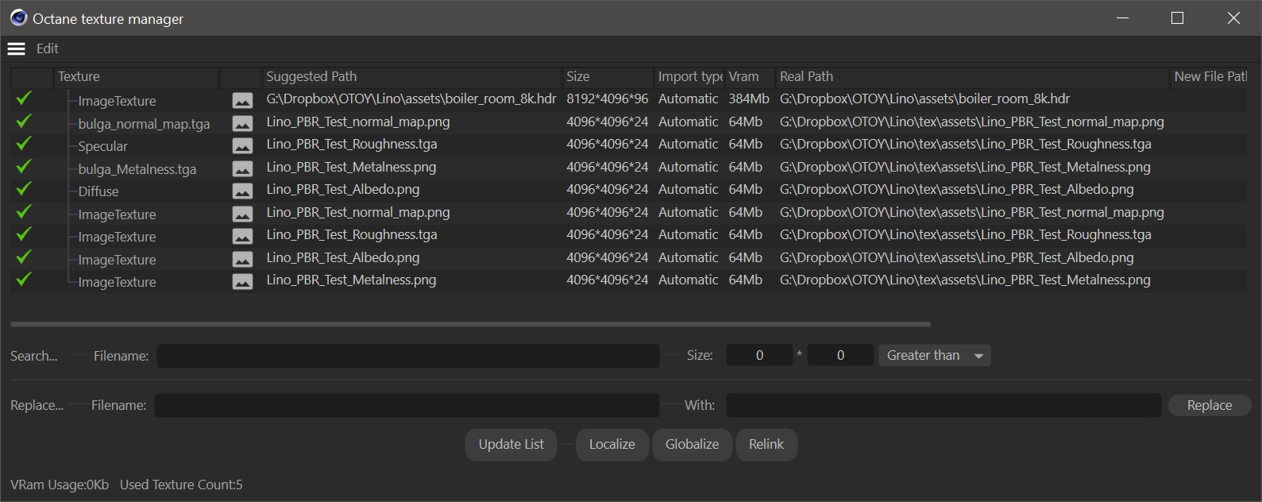Click the Relink button
Screen dimensions: 1262x502
click(766, 445)
